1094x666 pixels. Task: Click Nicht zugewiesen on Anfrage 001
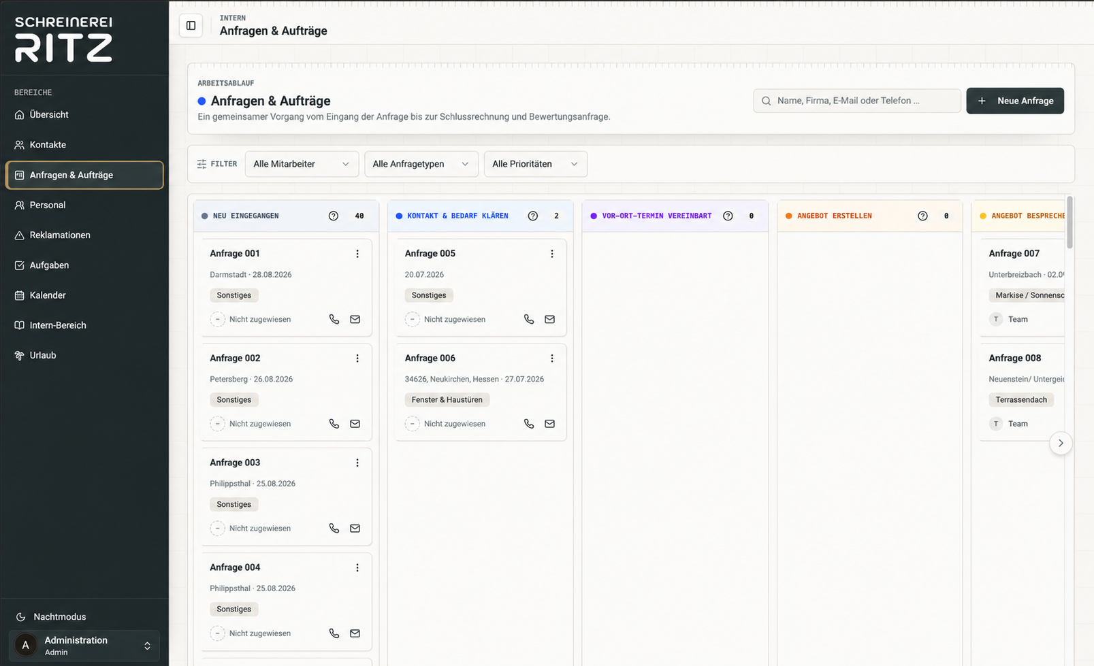(x=251, y=319)
